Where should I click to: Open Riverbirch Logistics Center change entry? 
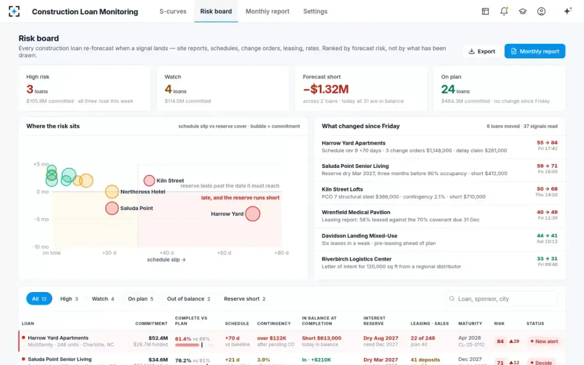pyautogui.click(x=439, y=263)
